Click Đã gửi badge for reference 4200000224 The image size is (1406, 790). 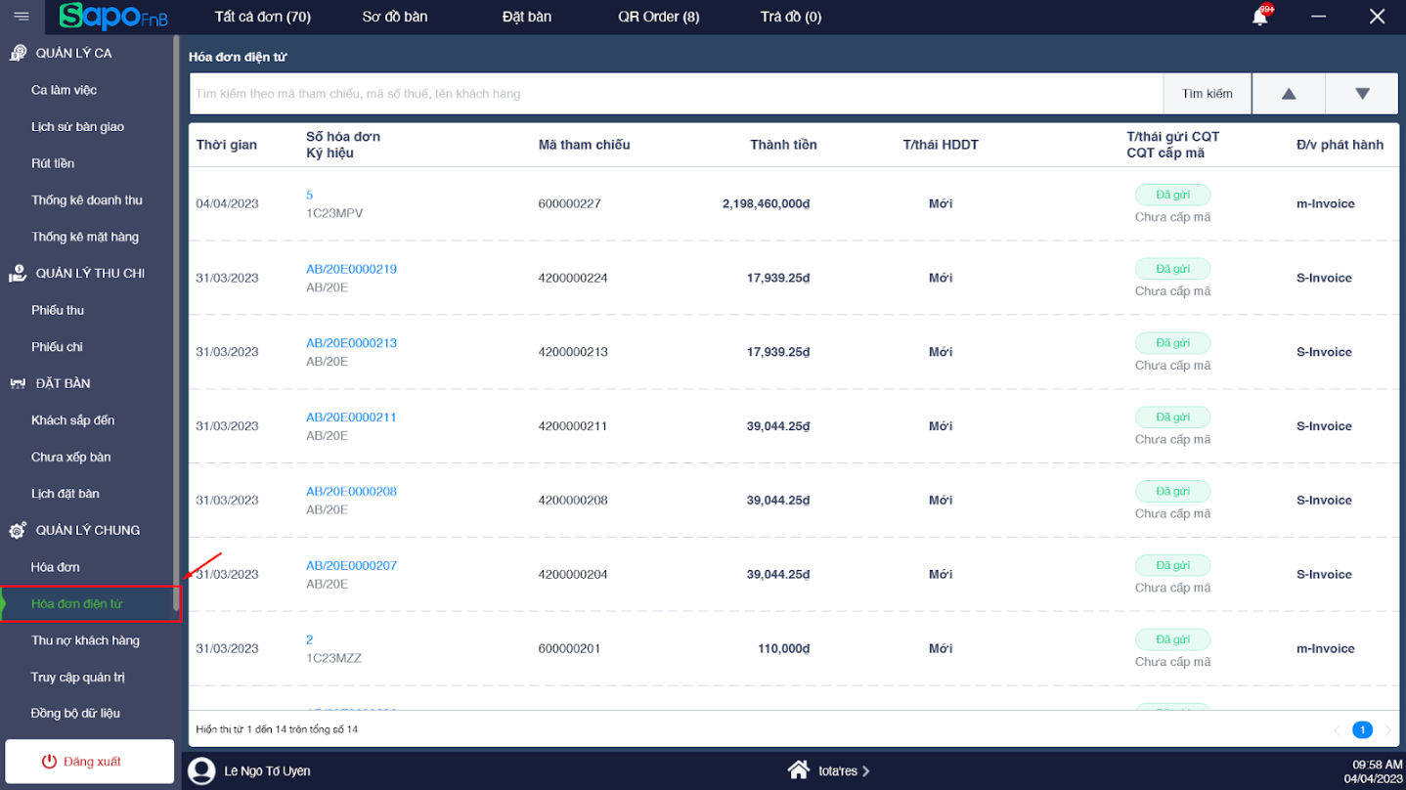[1172, 269]
